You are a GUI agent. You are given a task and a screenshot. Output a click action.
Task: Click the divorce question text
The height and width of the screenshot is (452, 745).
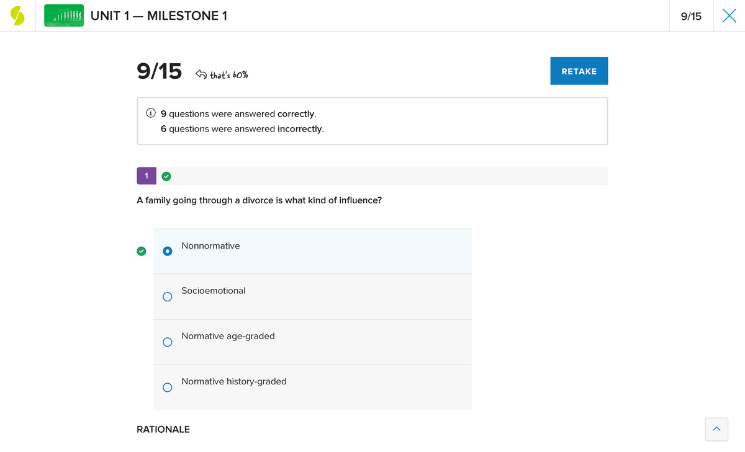click(x=259, y=200)
